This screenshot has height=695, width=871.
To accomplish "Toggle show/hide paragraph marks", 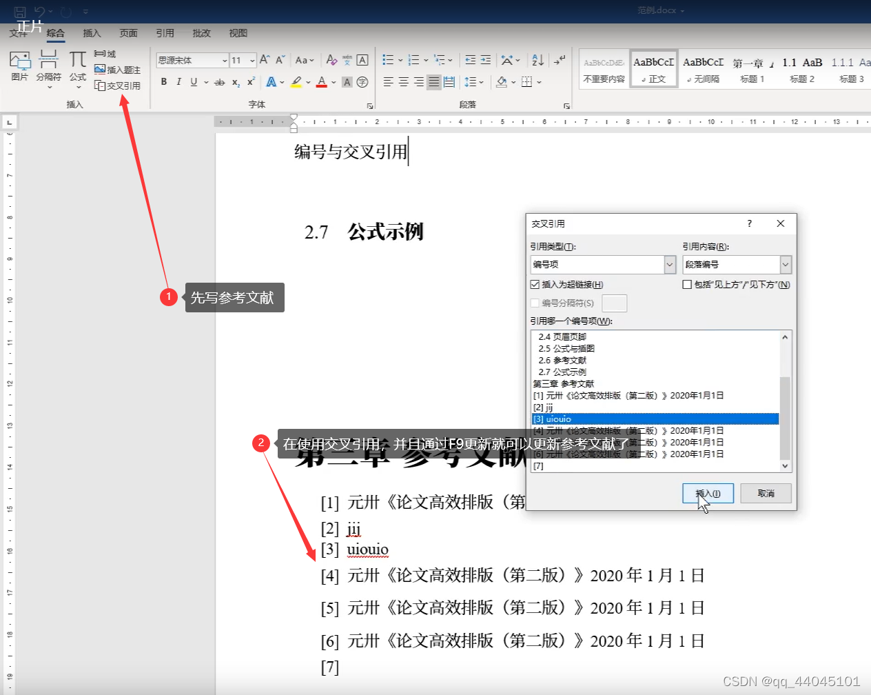I will pos(560,60).
